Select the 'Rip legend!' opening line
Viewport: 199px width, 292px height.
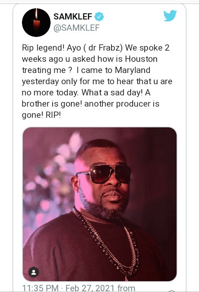click(43, 48)
